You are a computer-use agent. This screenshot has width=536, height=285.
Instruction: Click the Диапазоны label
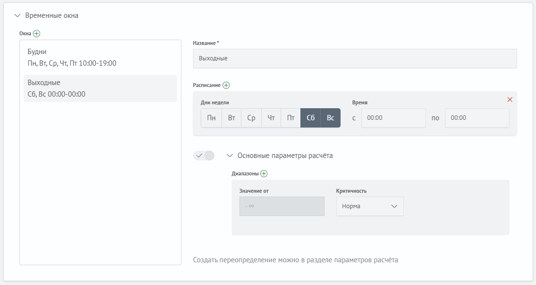[245, 174]
